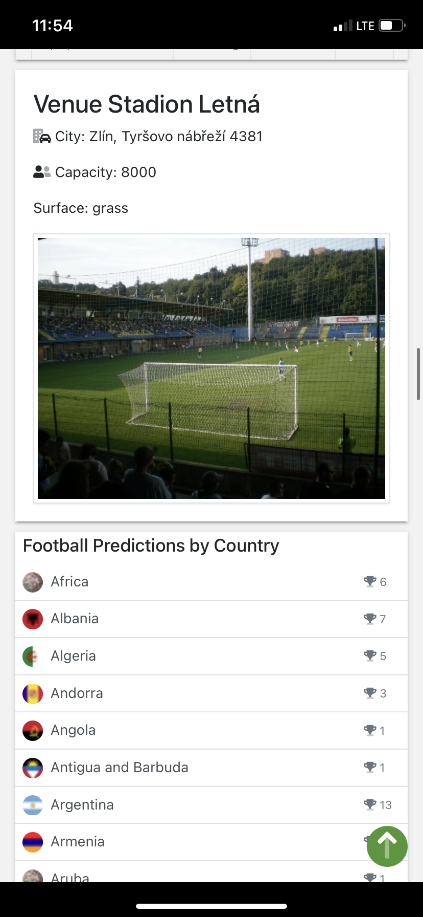Screen dimensions: 423x917
Task: Go to Antigua and Barbuda predictions
Action: pyautogui.click(x=120, y=768)
